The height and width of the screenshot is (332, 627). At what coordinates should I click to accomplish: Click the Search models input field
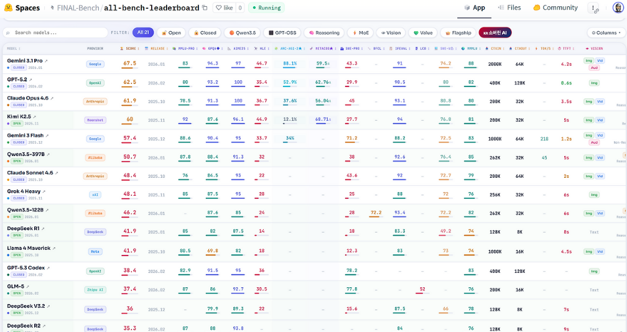[55, 33]
